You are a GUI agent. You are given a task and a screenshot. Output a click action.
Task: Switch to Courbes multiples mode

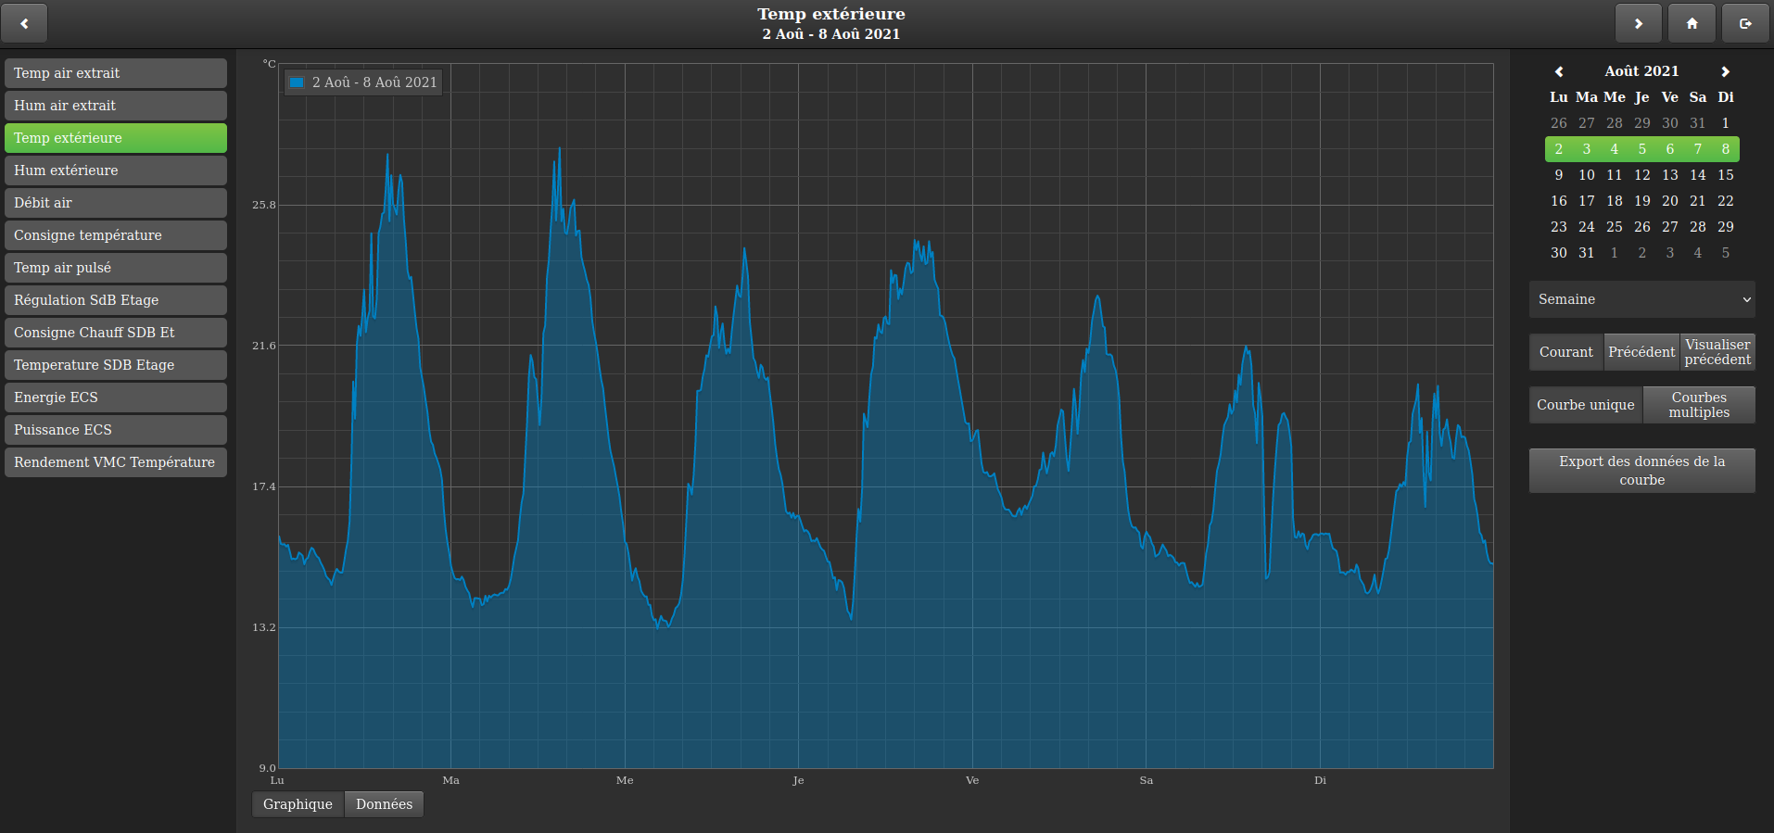[x=1698, y=405]
